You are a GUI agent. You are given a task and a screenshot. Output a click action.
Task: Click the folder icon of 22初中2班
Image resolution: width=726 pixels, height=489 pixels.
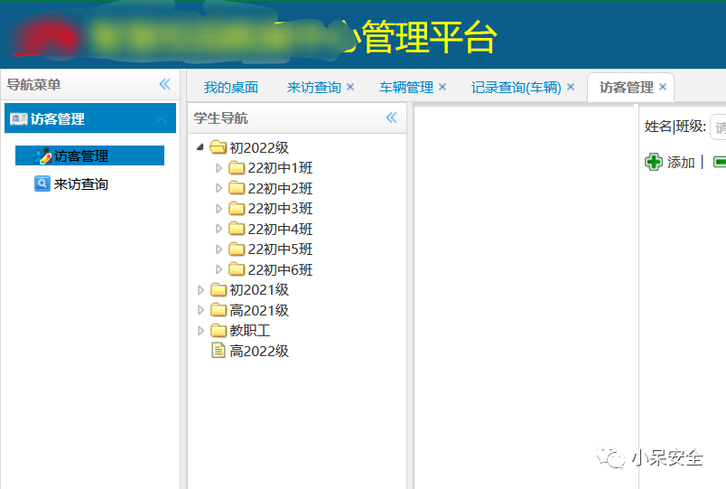237,188
